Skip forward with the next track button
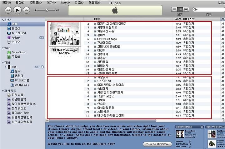This screenshot has height=149, width=225. pos(26,10)
